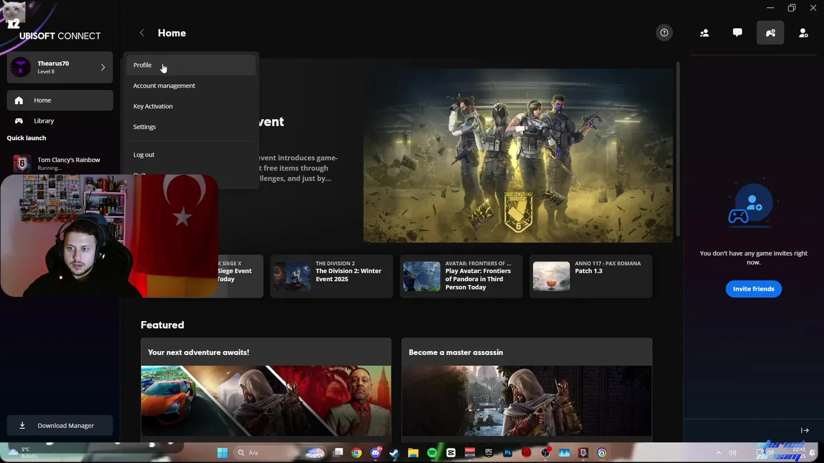The height and width of the screenshot is (463, 824).
Task: Open CapCut from taskbar
Action: (451, 453)
